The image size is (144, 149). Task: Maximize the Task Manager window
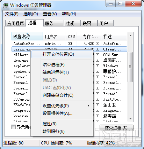(120, 4)
